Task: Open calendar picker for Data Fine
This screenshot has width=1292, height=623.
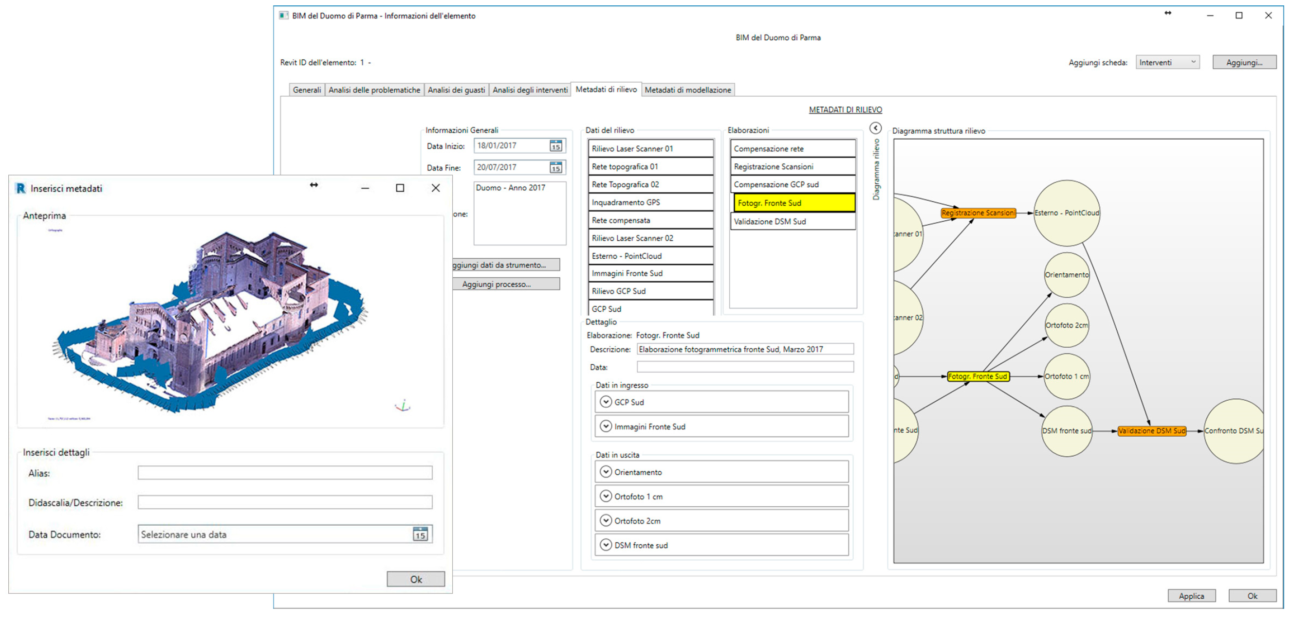Action: [x=555, y=167]
